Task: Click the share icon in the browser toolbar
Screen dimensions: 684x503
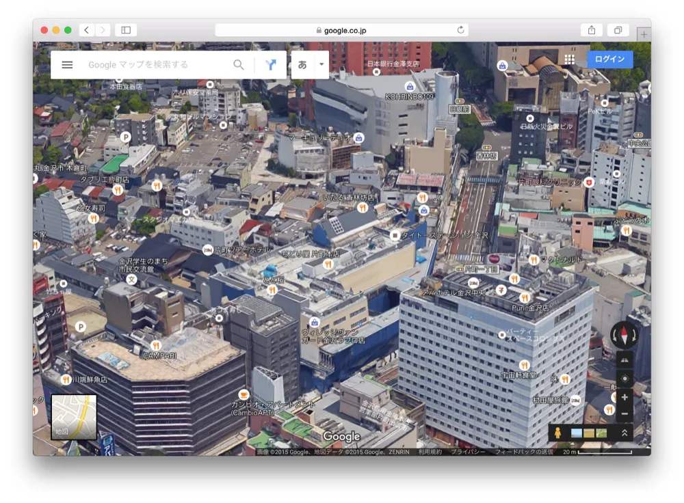Action: (590, 29)
